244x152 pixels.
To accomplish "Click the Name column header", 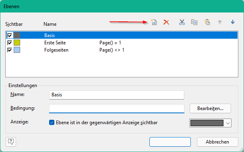I will (50, 24).
